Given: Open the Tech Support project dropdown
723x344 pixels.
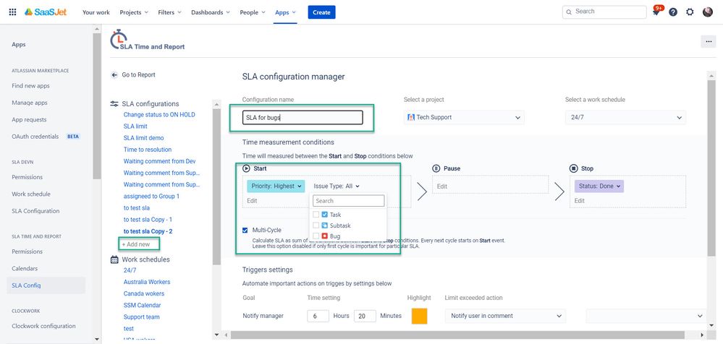Looking at the screenshot, I should click(464, 117).
